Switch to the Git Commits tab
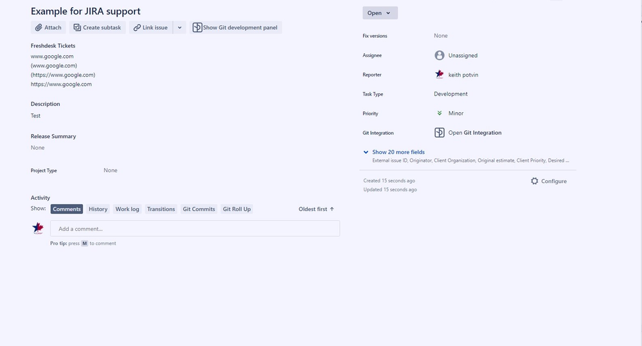Viewport: 642px width, 346px height. click(x=199, y=209)
